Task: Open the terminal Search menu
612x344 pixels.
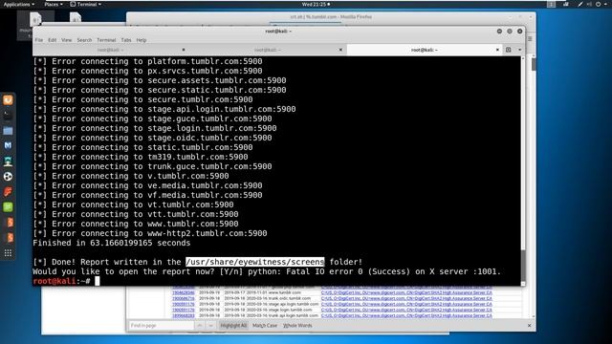Action: point(84,40)
